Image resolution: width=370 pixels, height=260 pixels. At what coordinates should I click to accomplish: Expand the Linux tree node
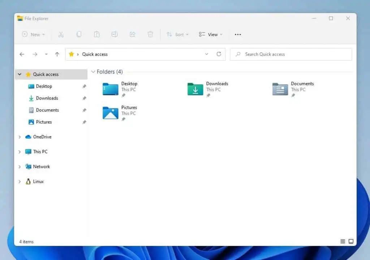(20, 182)
